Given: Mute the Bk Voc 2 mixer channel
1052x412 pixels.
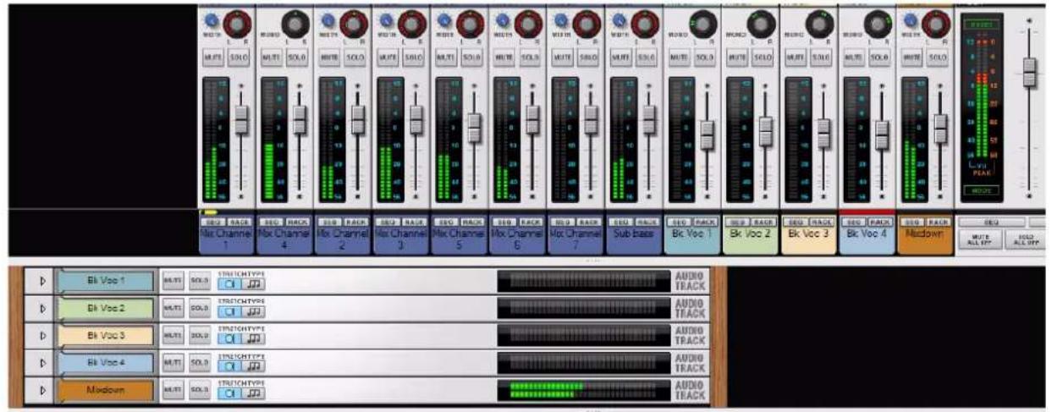Looking at the screenshot, I should coord(738,56).
